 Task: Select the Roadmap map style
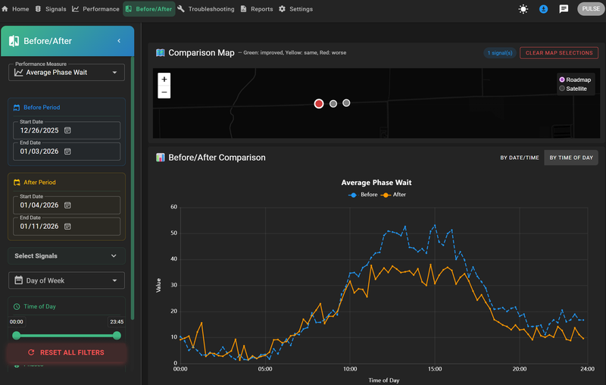[575, 80]
